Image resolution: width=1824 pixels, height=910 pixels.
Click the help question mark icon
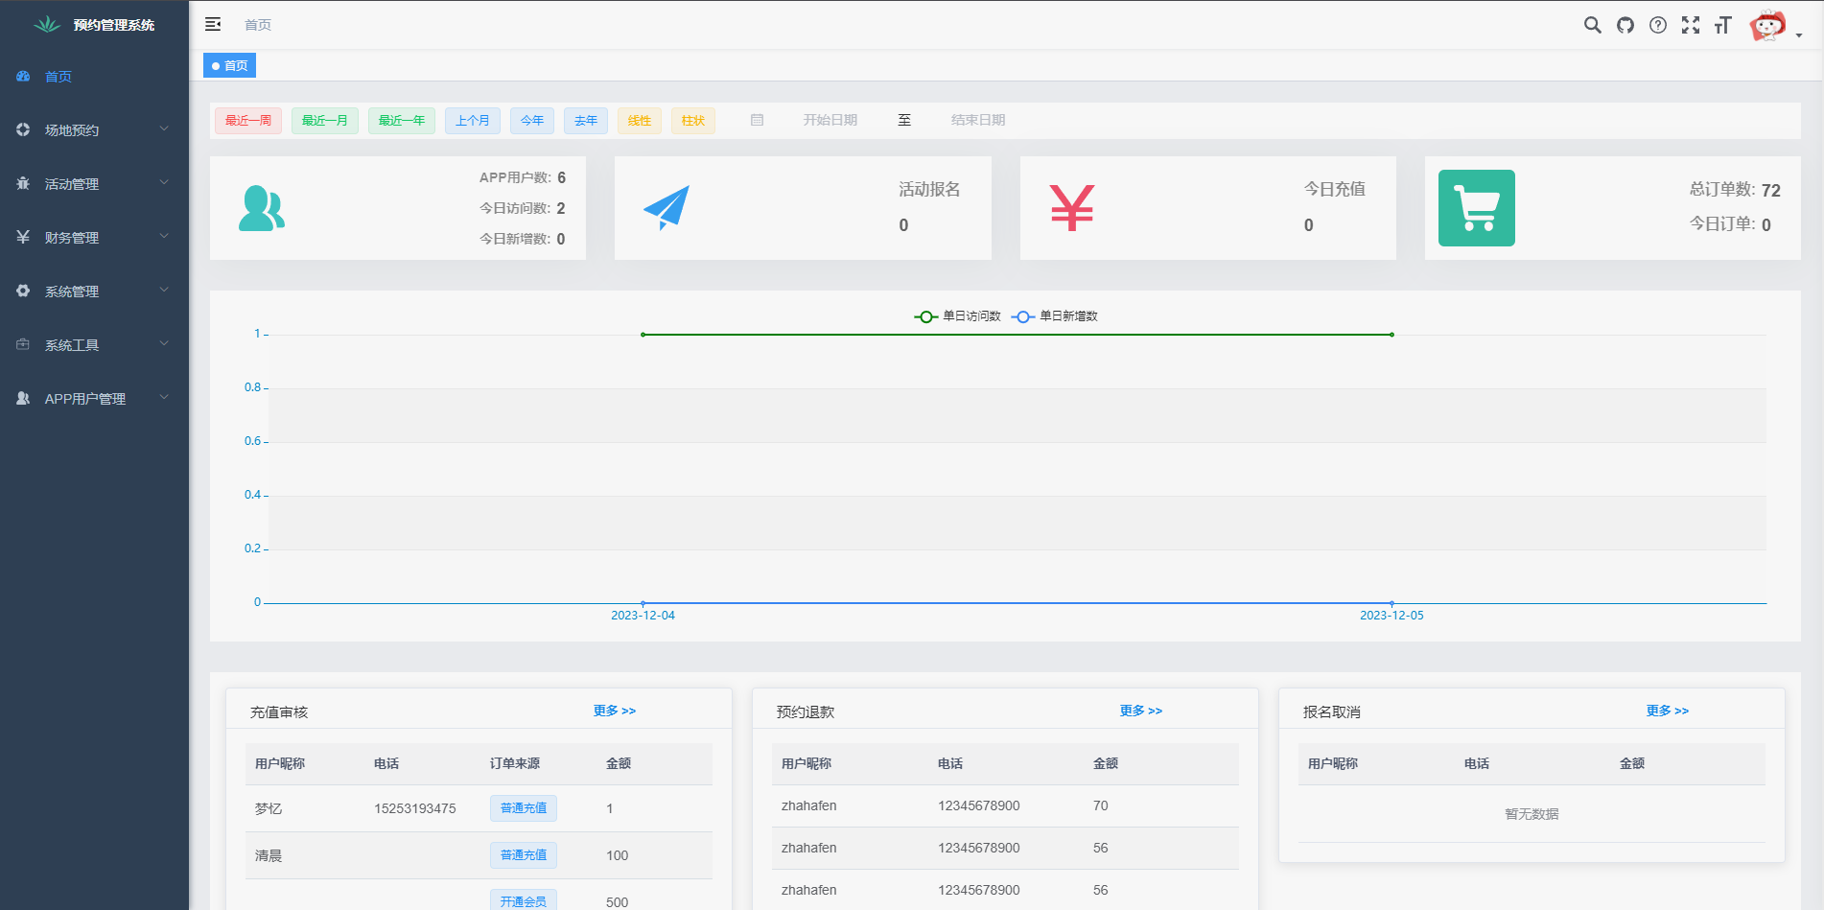[x=1657, y=25]
